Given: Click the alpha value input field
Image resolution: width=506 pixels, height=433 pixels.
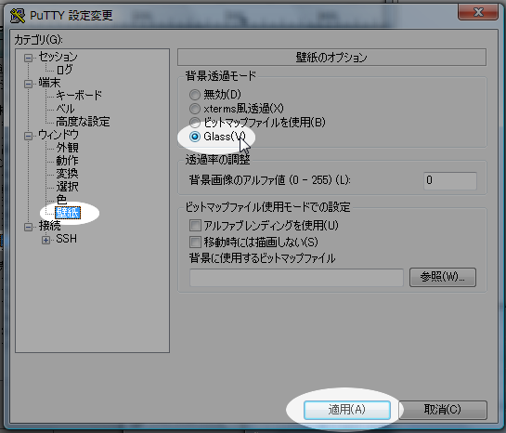Looking at the screenshot, I should 450,180.
